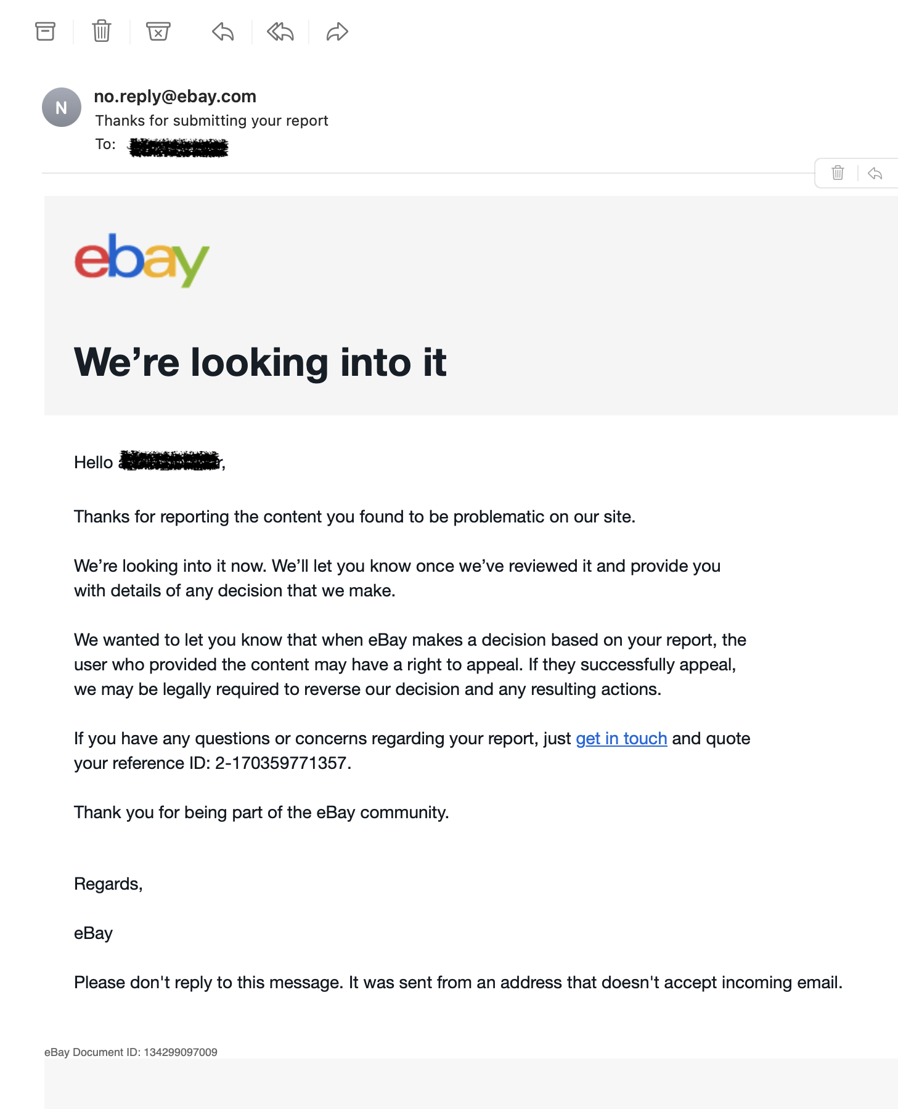The width and height of the screenshot is (898, 1109).
Task: Click the small trash icon beside message header
Action: (838, 173)
